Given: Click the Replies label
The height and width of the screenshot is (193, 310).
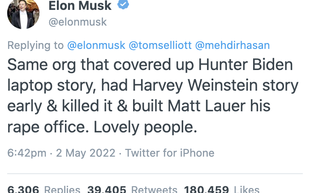Looking at the screenshot, I should tap(62, 189).
